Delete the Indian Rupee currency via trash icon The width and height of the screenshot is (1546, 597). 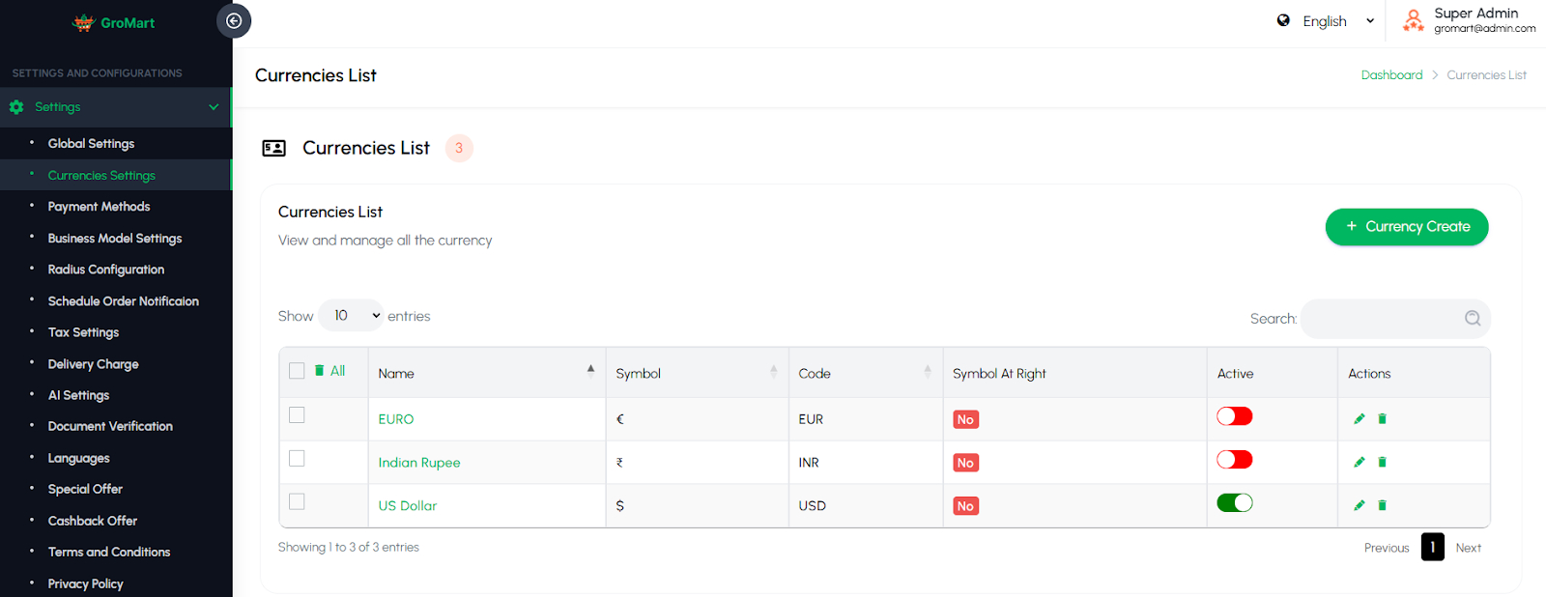(1382, 463)
